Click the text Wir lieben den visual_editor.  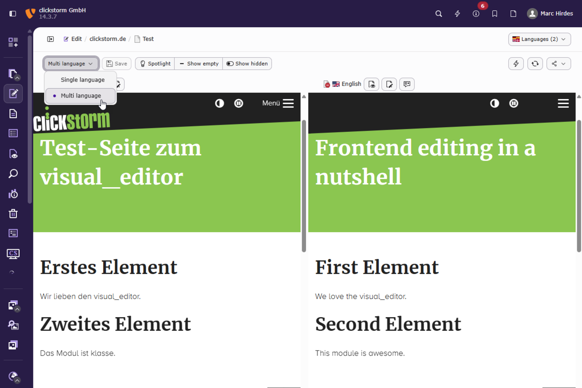tap(90, 297)
